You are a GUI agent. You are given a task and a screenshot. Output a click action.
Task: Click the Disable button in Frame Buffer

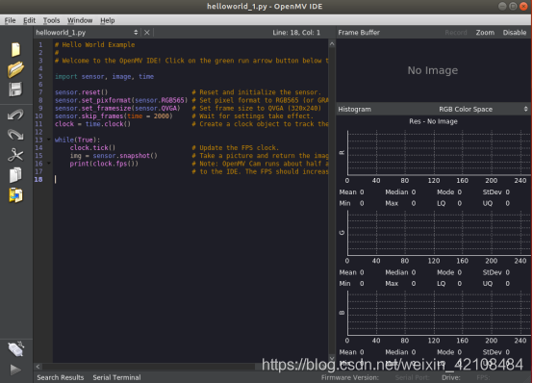pos(515,33)
